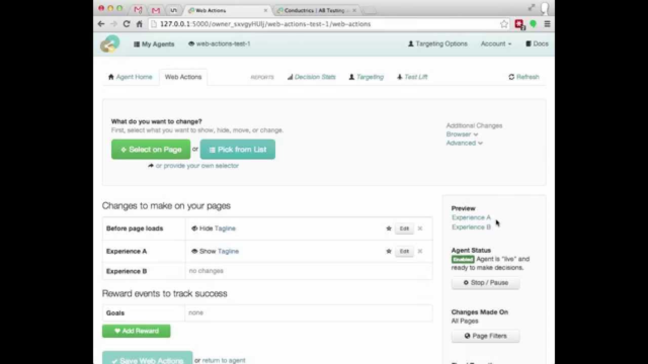Screen dimensions: 648x364
Task: Close the Web Actions browser tab
Action: (x=266, y=10)
